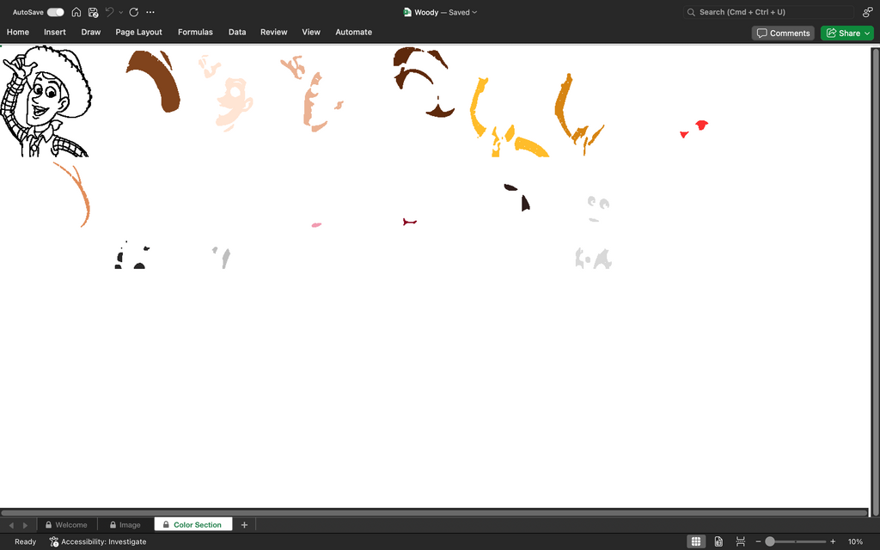Open the Insert ribbon tab
This screenshot has width=880, height=550.
click(x=55, y=32)
